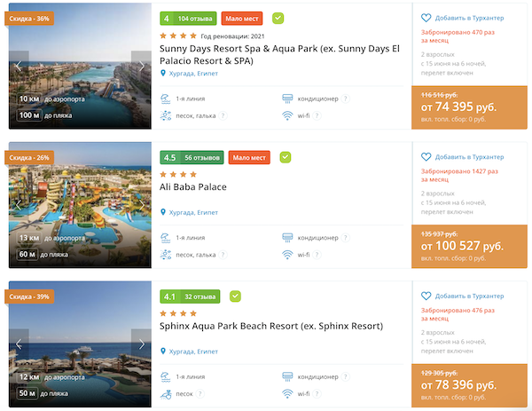Click the beach sand icon in Ali Baba listing
The width and height of the screenshot is (532, 411).
pos(166,255)
